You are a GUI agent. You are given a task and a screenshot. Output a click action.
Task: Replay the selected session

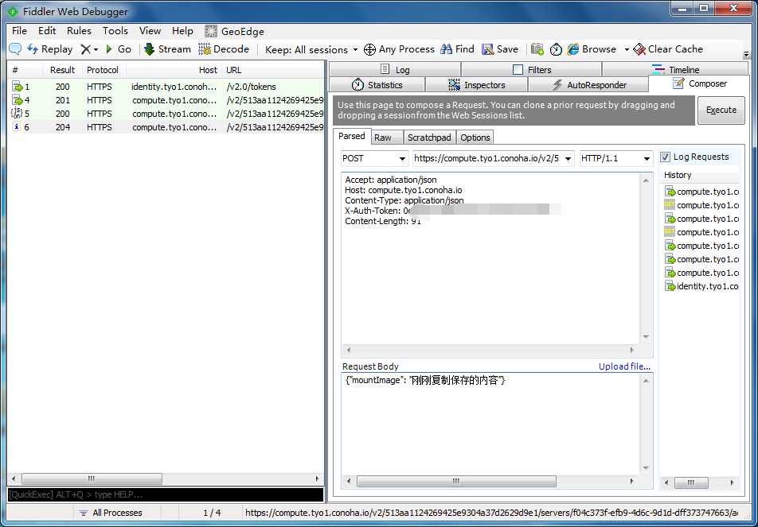pos(49,49)
